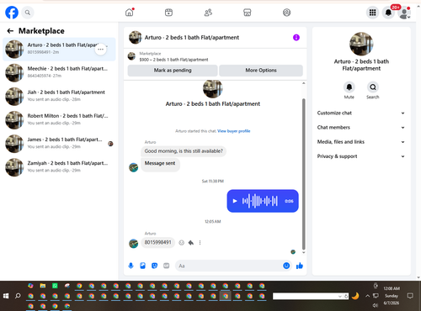
Task: Expand Media, files and links section
Action: pos(361,142)
